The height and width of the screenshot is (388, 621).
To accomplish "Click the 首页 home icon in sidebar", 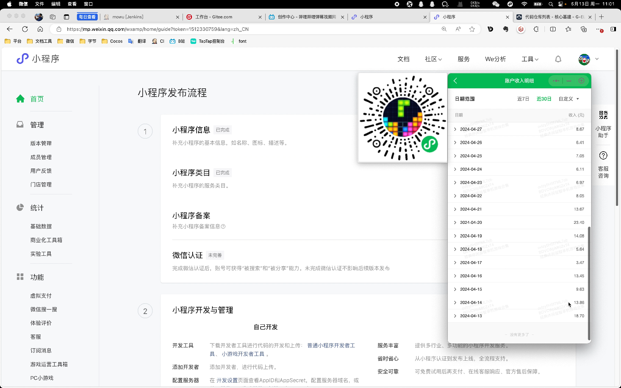I will tap(20, 99).
